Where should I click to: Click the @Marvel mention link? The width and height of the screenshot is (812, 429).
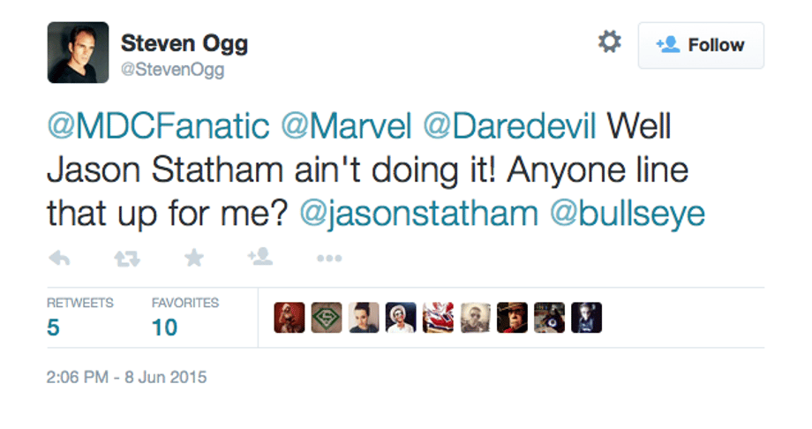click(347, 126)
